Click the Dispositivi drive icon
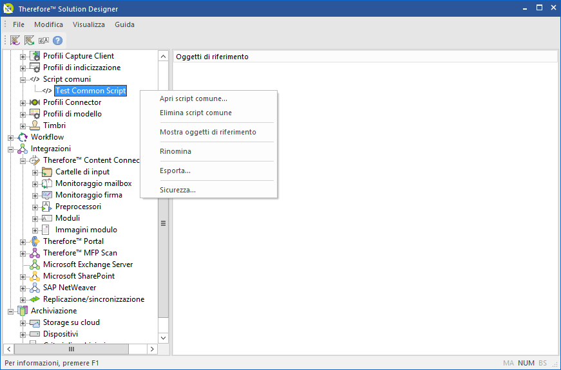Screen dimensions: 561x370 (x=35, y=334)
